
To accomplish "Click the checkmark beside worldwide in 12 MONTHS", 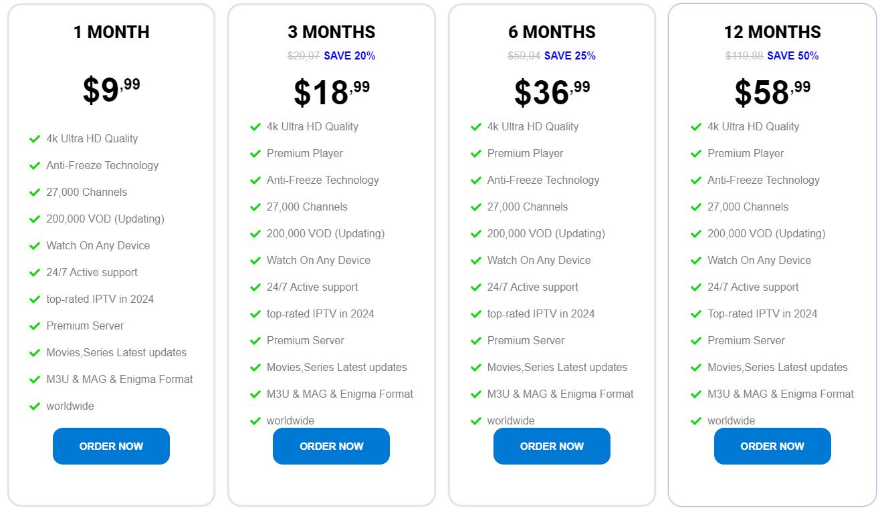I will pyautogui.click(x=696, y=420).
